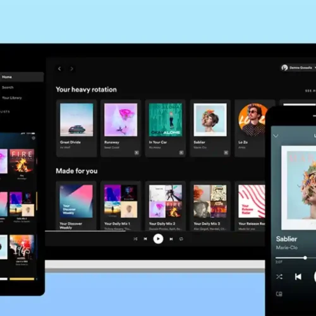Click the small badge icon on Runaway card
The height and width of the screenshot is (316, 316).
click(137, 152)
